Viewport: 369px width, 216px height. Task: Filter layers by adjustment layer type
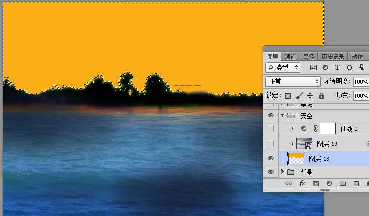(x=325, y=67)
